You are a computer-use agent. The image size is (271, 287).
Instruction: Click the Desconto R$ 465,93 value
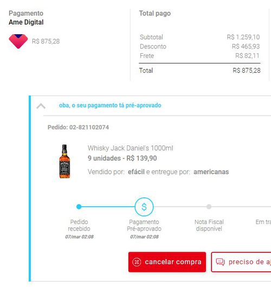click(x=246, y=47)
